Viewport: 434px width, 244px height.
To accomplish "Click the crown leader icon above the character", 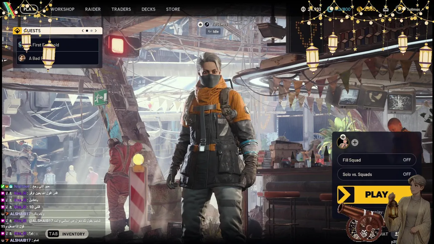I will pos(200,24).
